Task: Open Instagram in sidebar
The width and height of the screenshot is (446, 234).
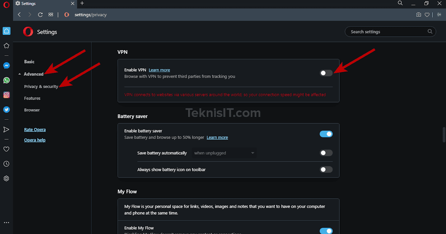Action: pyautogui.click(x=6, y=95)
